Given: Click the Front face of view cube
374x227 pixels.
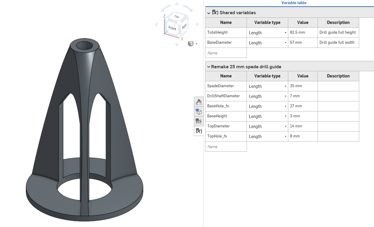Looking at the screenshot, I should [x=172, y=28].
